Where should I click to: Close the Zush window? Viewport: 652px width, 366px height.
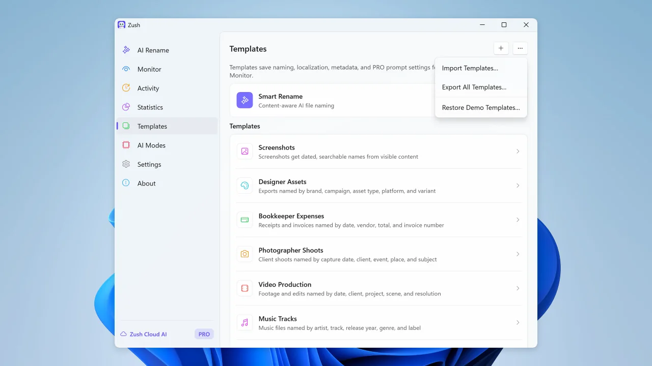coord(526,25)
